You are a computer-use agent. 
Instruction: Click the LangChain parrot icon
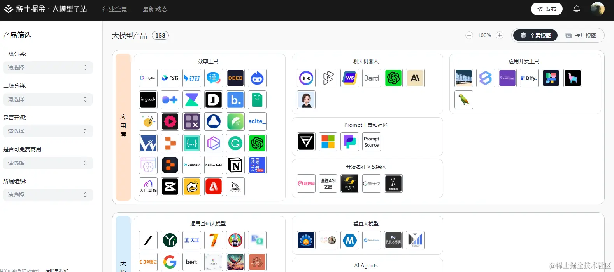point(464,100)
